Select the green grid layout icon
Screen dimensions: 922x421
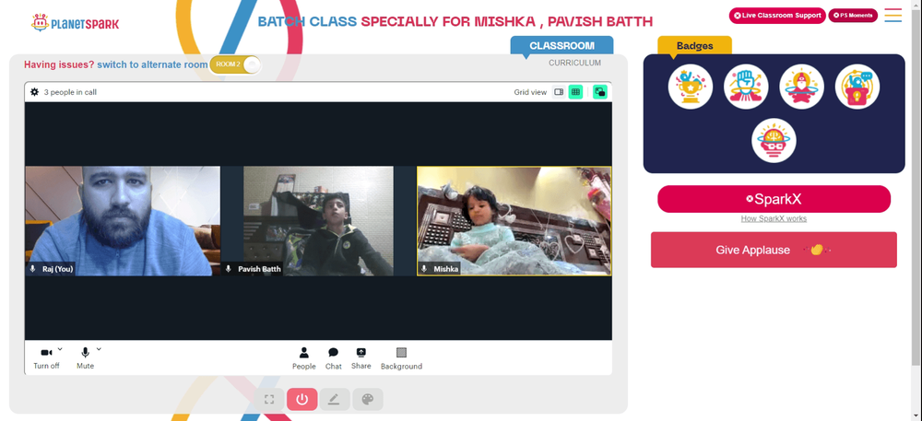pos(575,92)
